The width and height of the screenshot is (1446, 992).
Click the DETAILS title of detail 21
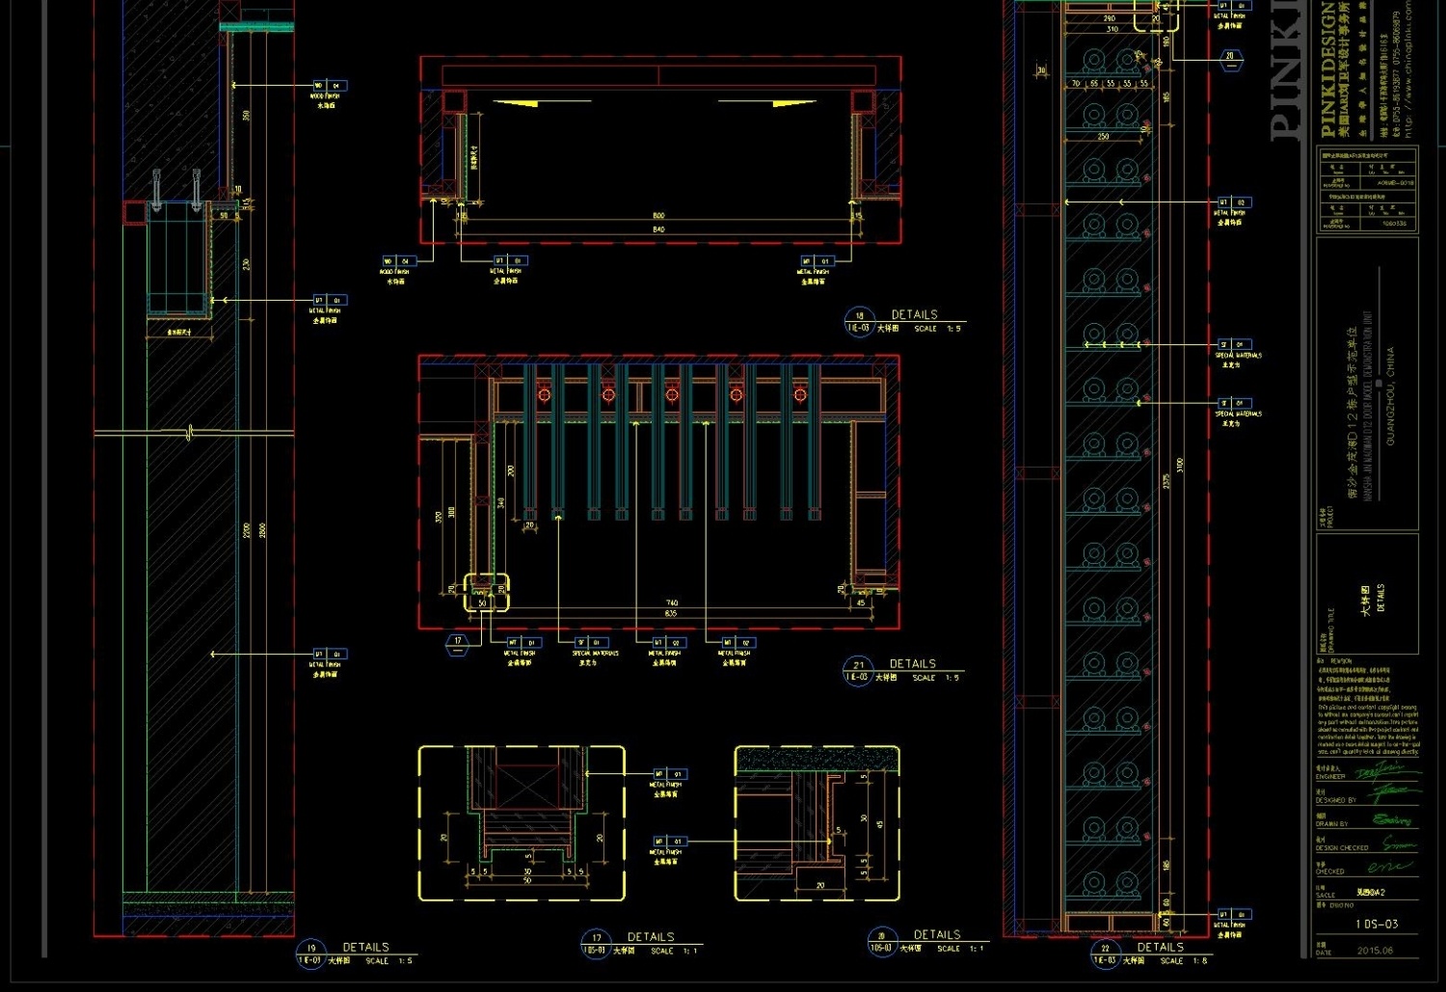click(x=912, y=663)
